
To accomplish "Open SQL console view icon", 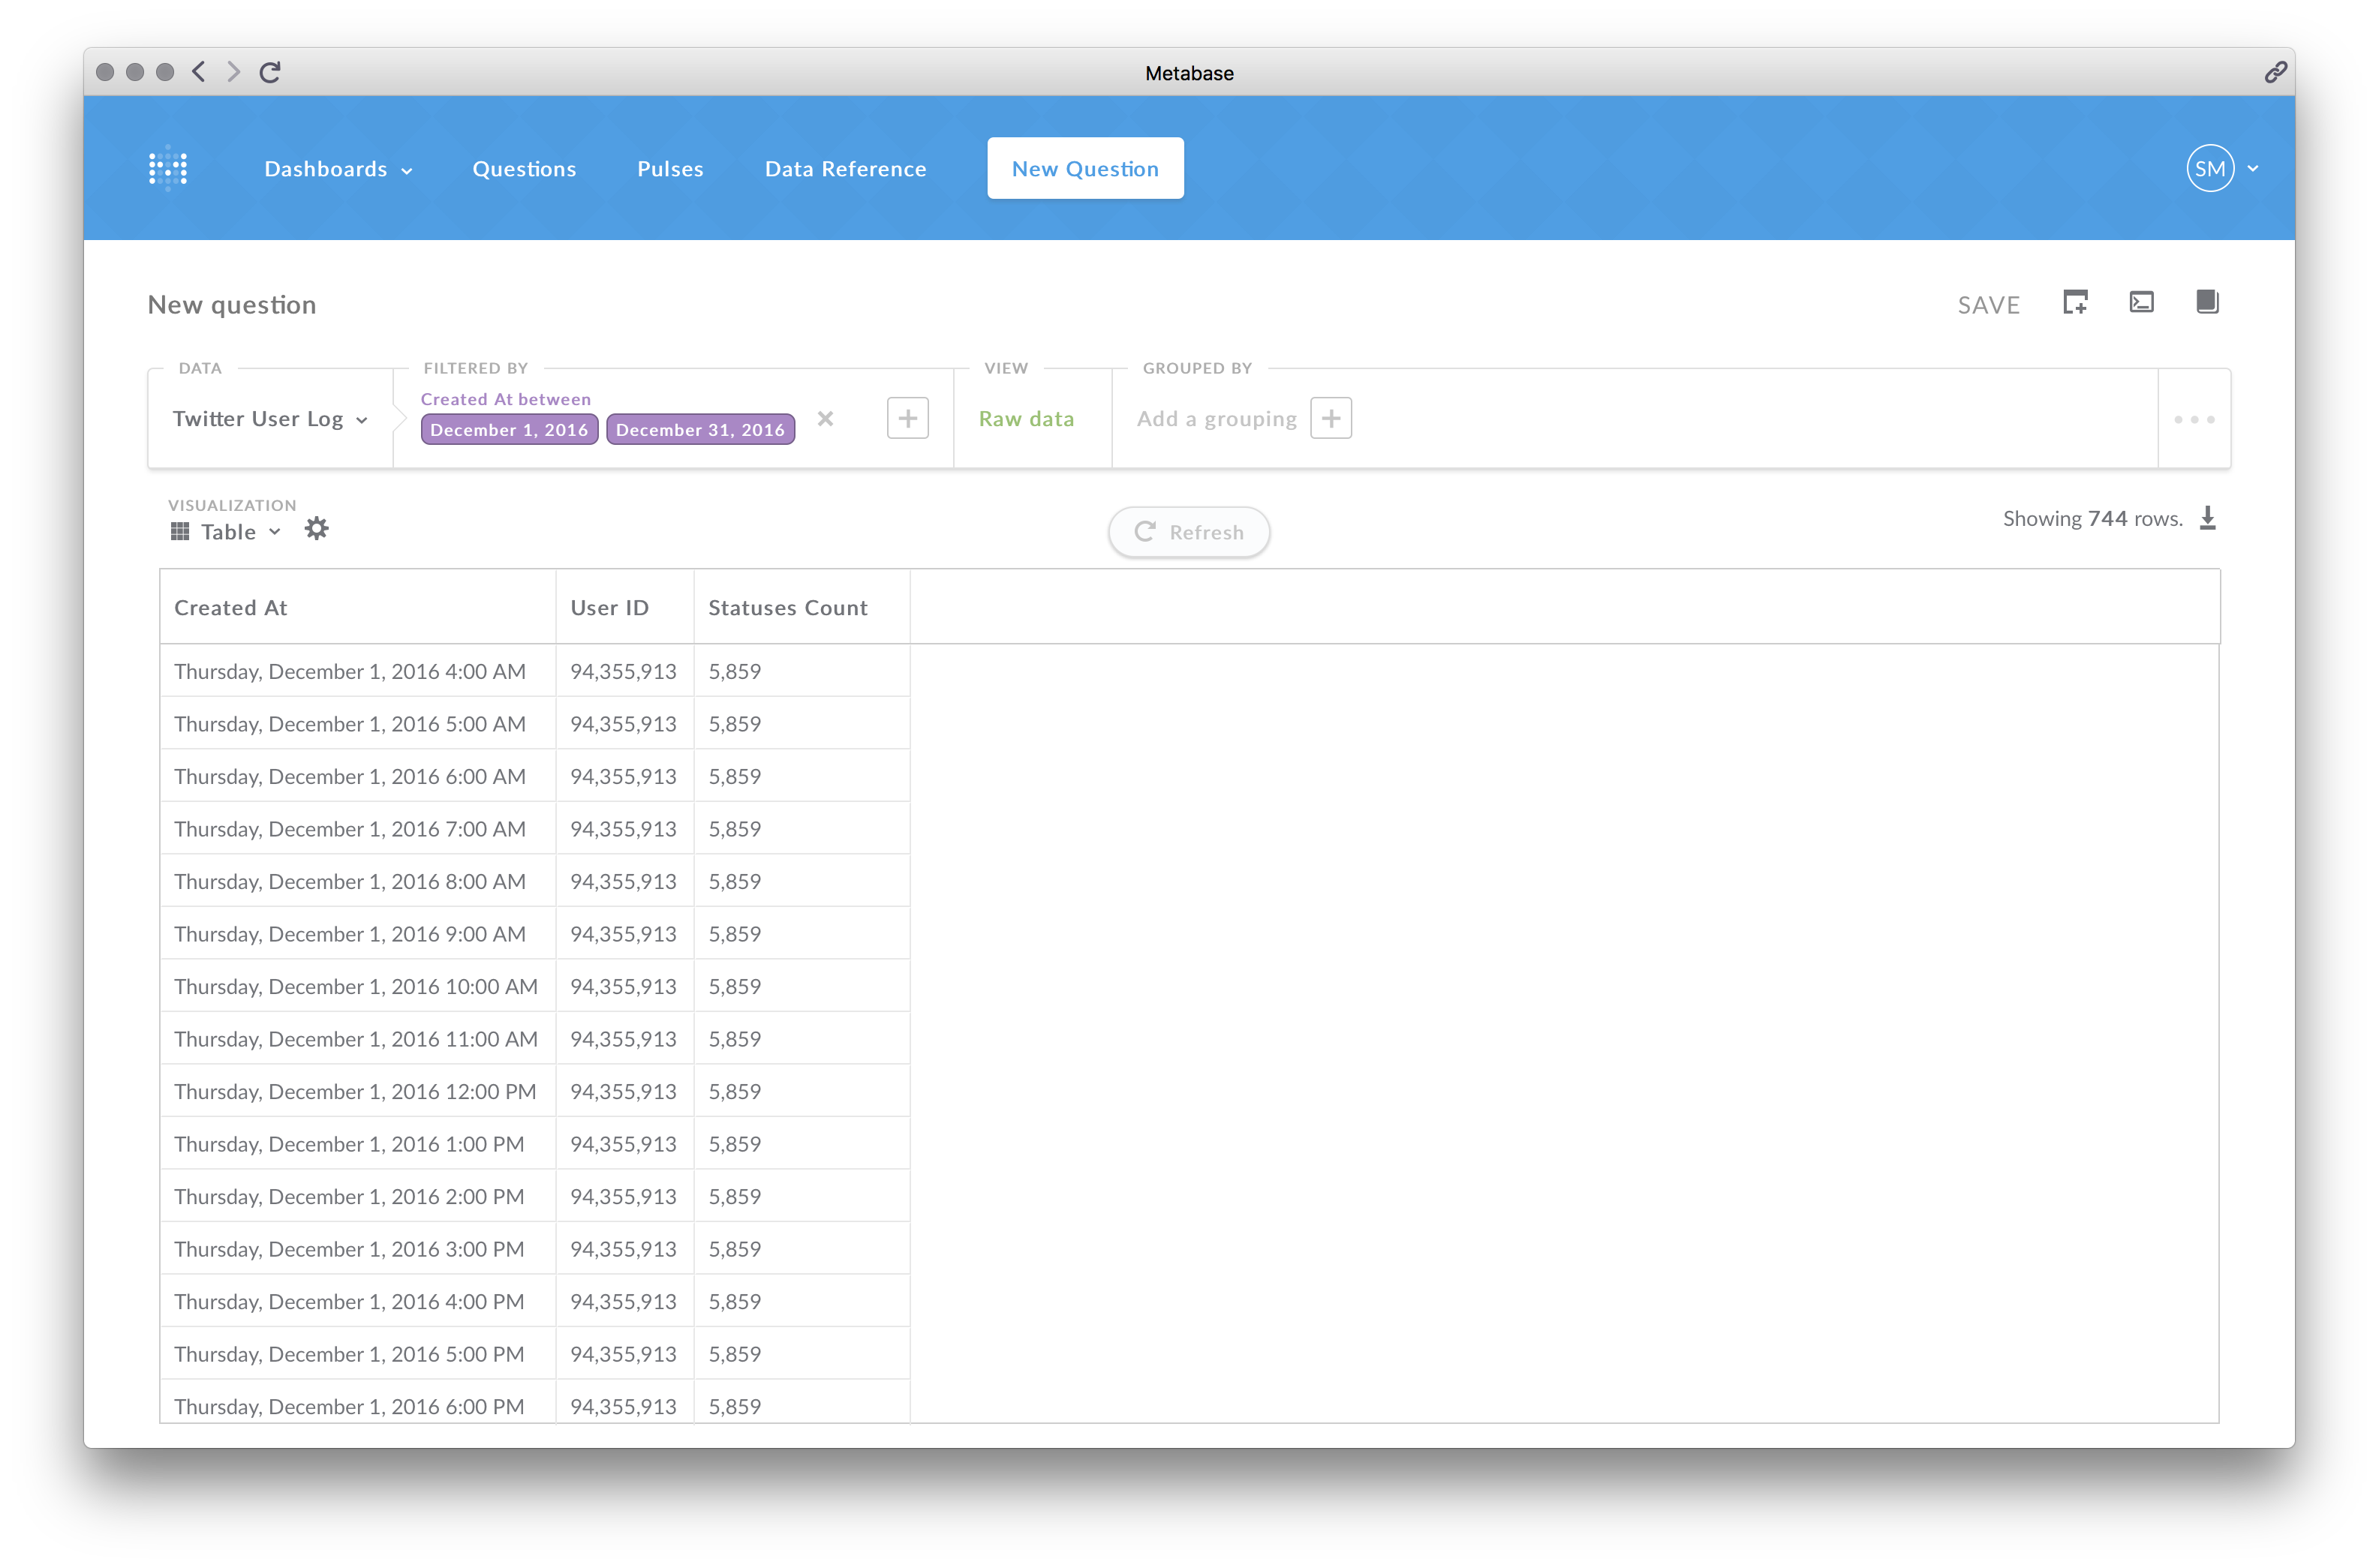I will (2141, 302).
